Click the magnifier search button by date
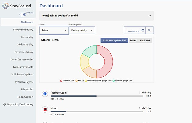The width and height of the screenshot is (192, 123). pyautogui.click(x=150, y=30)
